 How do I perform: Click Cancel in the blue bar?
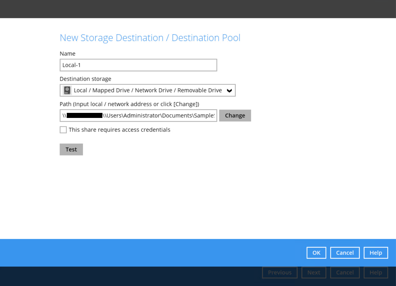coord(345,253)
